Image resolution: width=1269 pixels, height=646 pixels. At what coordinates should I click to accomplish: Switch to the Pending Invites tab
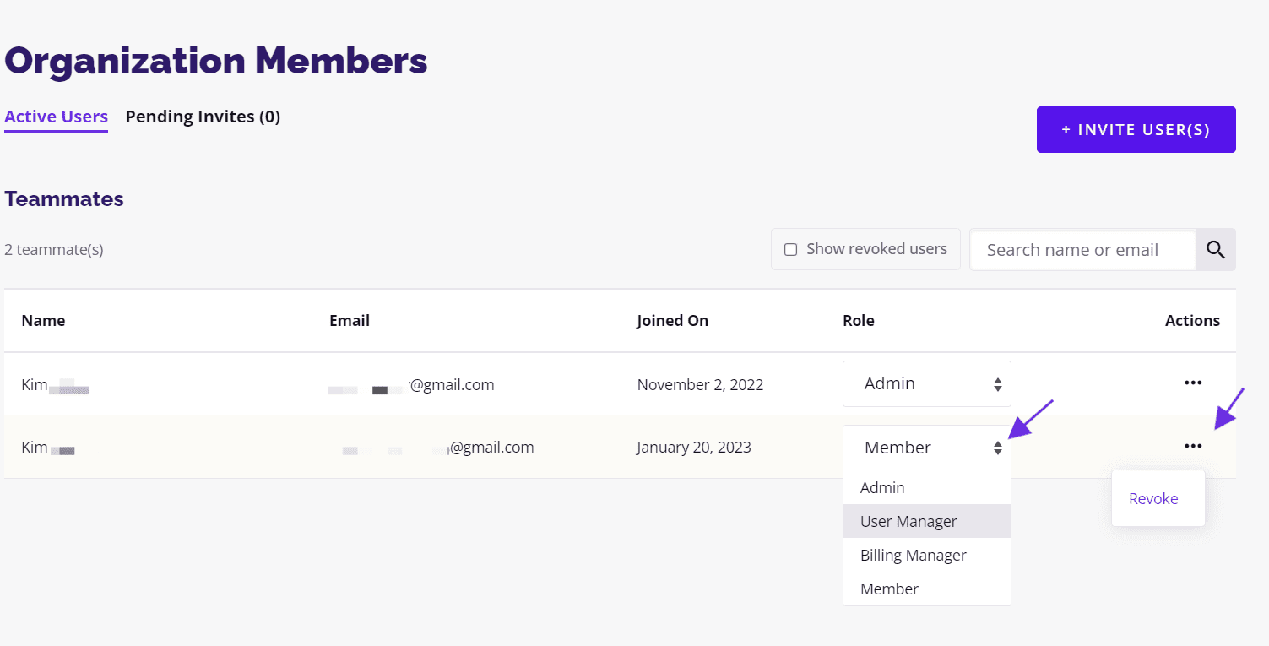pos(203,117)
